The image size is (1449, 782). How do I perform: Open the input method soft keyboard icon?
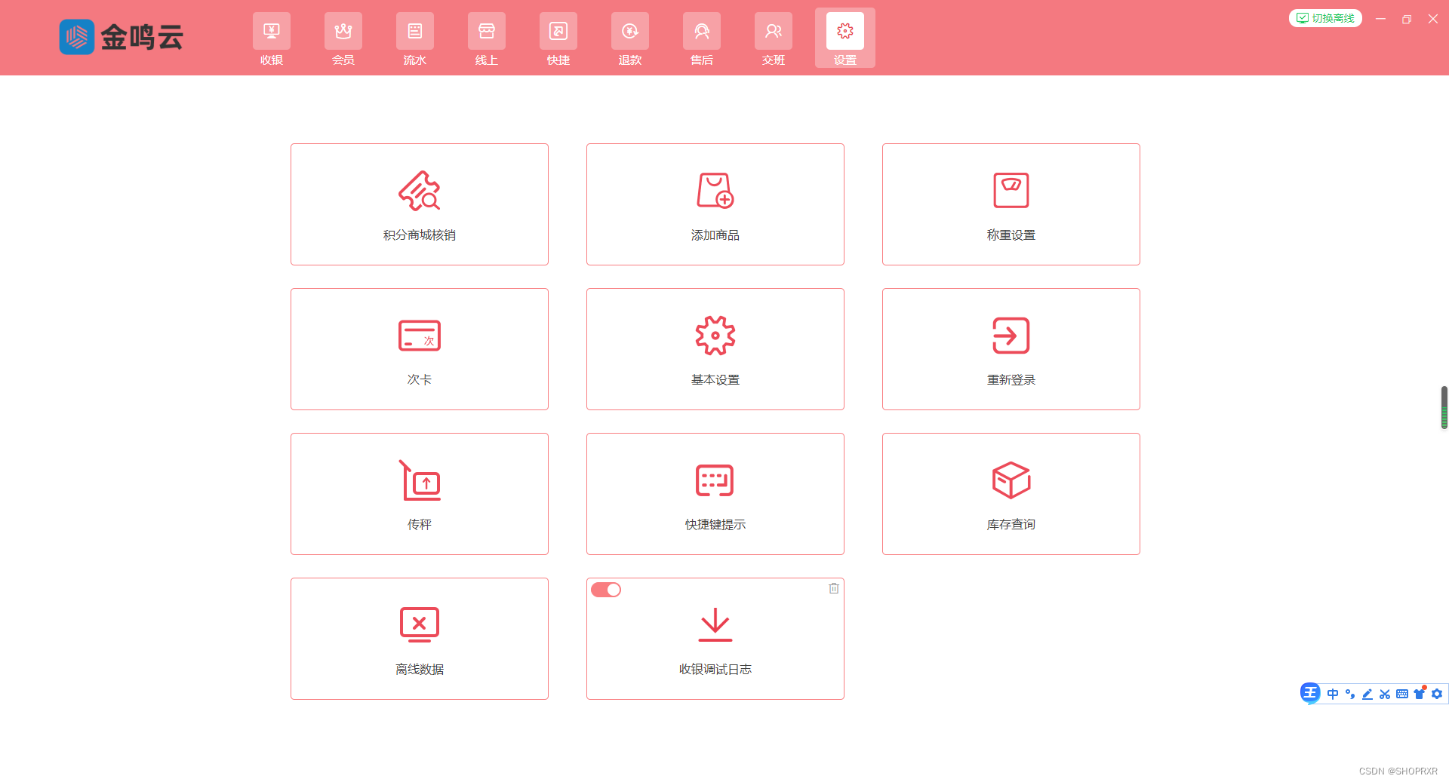point(1402,694)
